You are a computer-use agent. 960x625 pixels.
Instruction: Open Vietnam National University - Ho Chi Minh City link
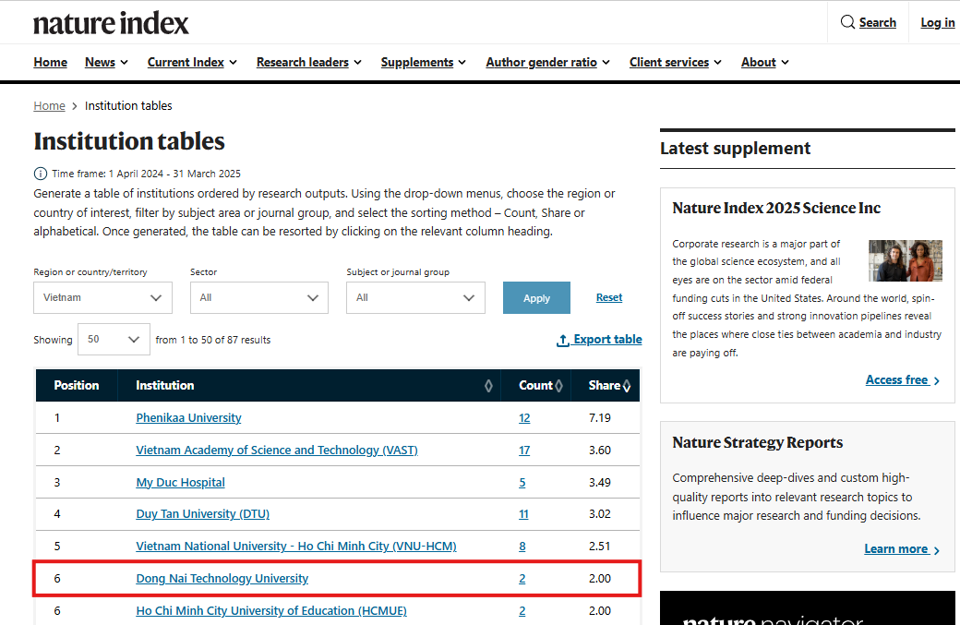point(296,546)
